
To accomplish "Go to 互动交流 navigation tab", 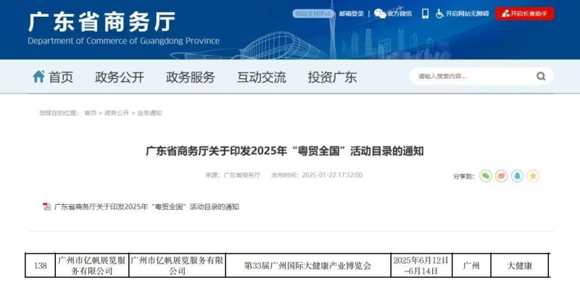I will click(261, 77).
